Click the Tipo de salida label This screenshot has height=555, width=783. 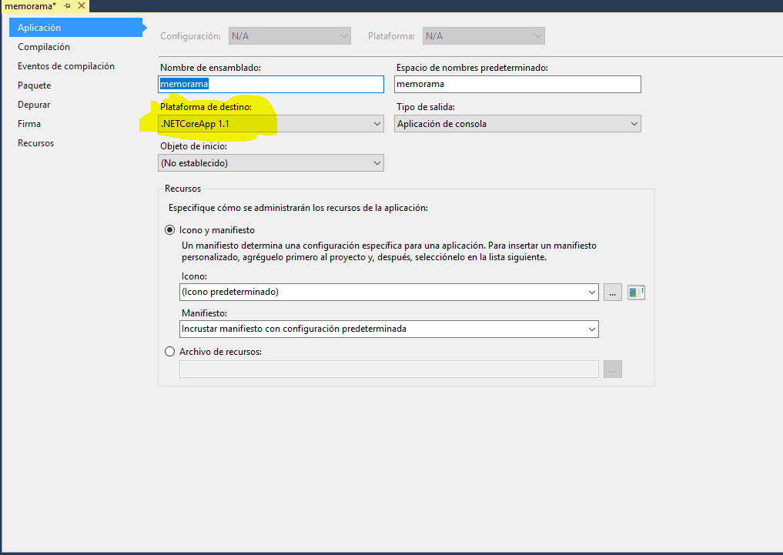[426, 107]
